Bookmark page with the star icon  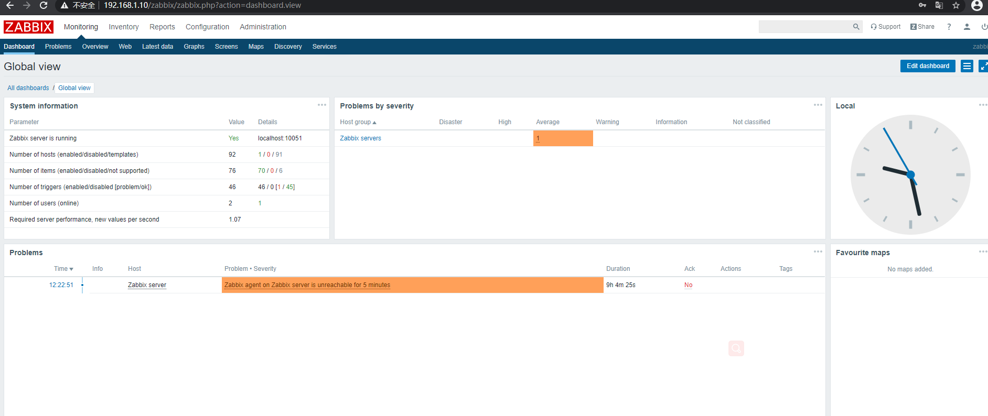(956, 5)
